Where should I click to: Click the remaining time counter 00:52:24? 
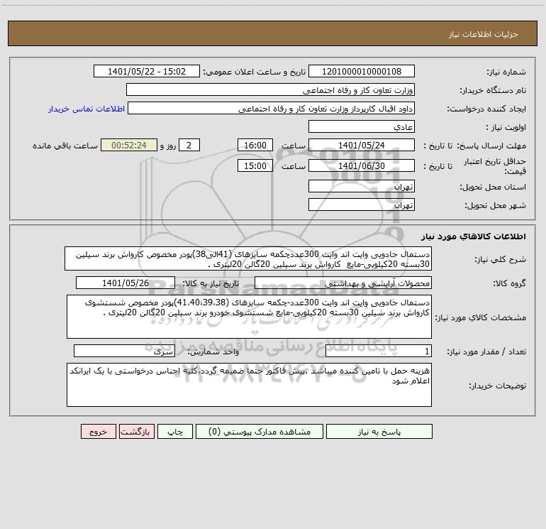click(x=129, y=145)
